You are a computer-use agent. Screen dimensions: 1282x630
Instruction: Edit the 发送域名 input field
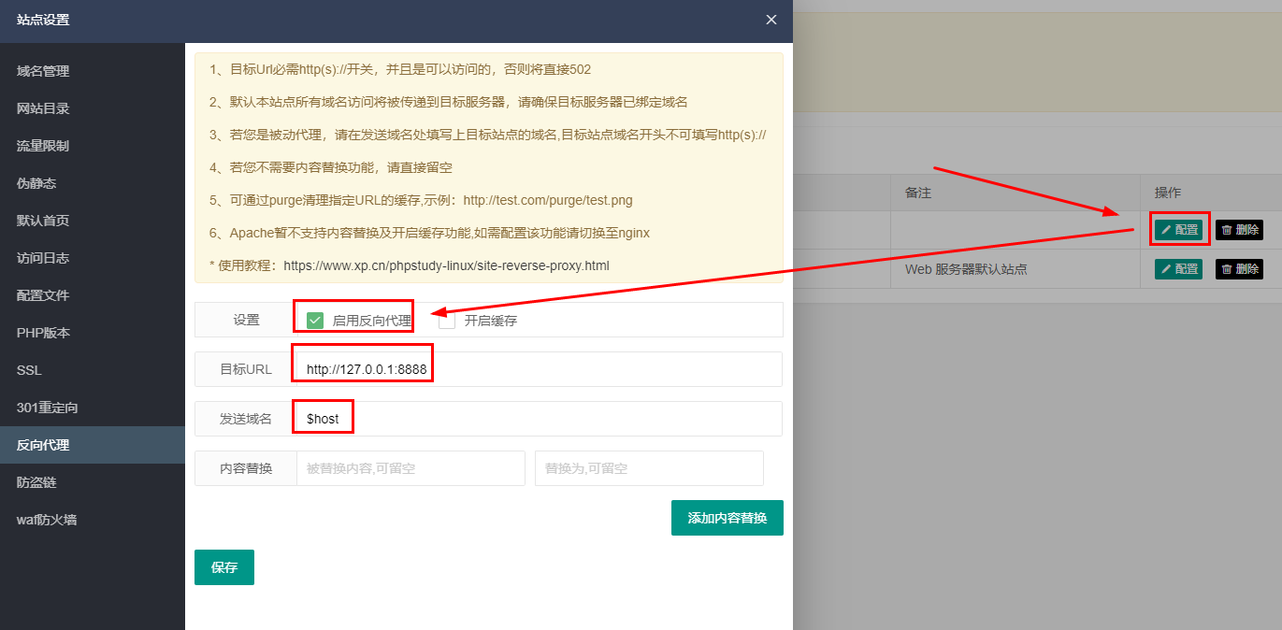pyautogui.click(x=540, y=419)
